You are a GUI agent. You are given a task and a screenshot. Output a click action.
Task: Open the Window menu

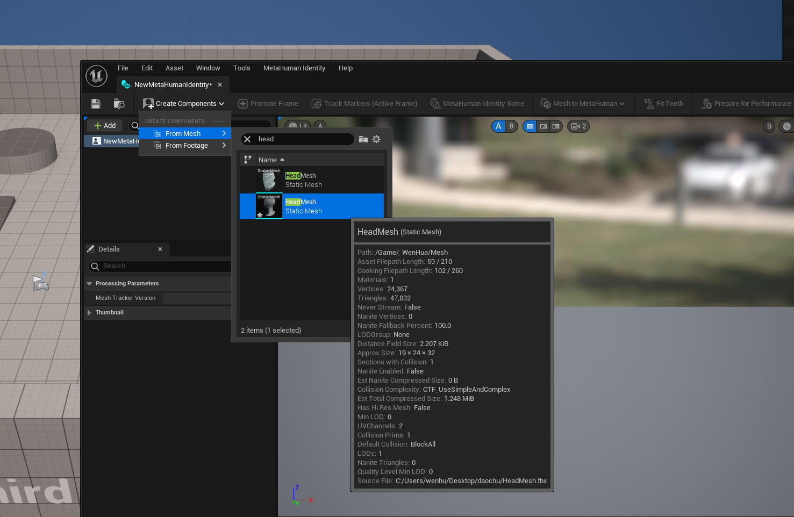tap(208, 68)
